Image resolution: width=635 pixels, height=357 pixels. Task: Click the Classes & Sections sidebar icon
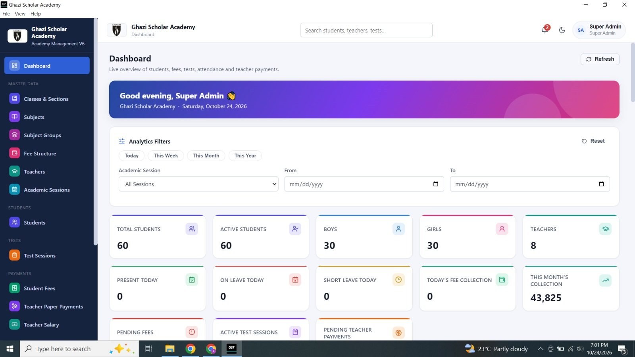pos(15,99)
